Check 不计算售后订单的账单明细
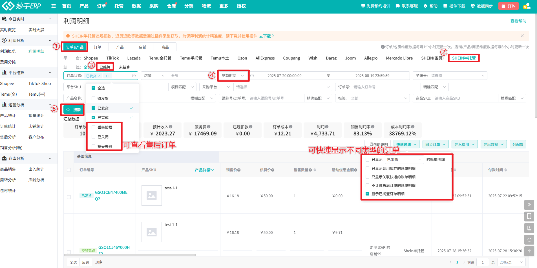This screenshot has height=268, width=537. pos(367,185)
